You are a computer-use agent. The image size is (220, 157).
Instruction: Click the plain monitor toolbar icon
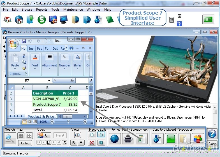point(64,20)
